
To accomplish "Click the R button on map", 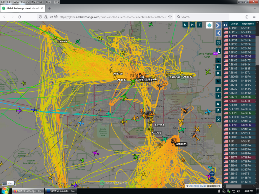I will click(x=218, y=104).
